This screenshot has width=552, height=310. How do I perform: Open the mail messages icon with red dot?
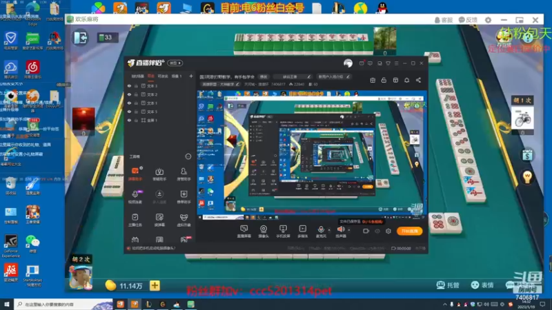pos(362,63)
